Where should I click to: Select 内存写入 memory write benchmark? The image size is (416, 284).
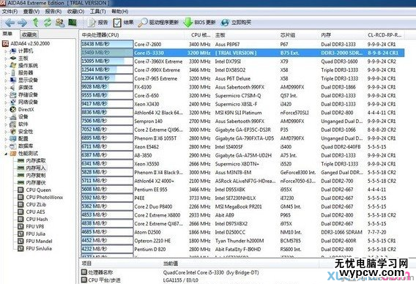[31, 168]
